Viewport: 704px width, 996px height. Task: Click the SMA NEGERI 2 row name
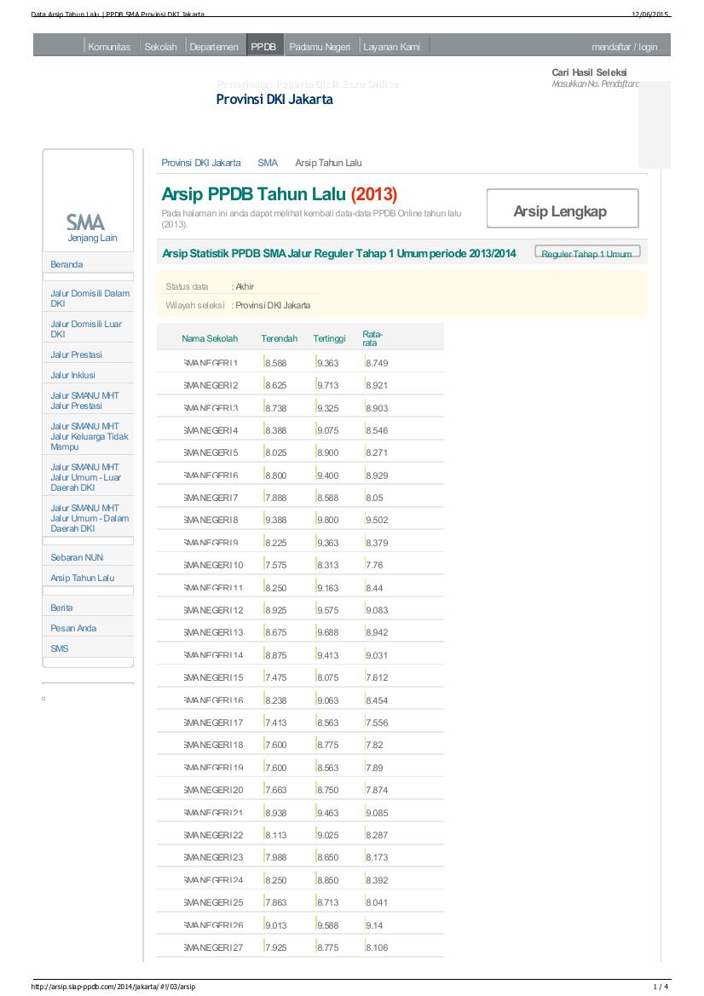[x=211, y=385]
